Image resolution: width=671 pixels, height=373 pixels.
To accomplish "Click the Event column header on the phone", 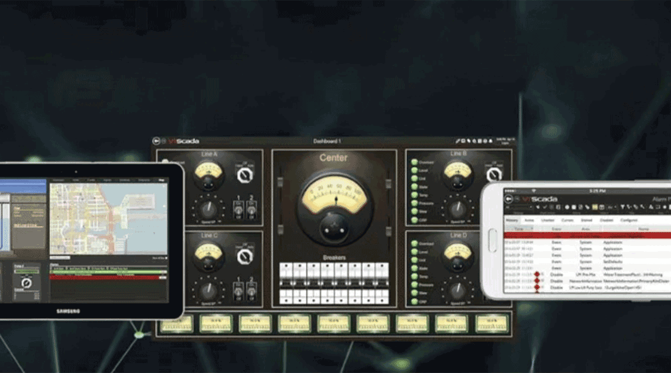I will pos(556,229).
